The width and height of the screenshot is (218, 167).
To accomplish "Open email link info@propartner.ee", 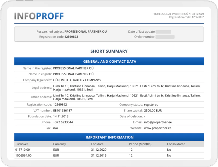I will [x=158, y=122].
